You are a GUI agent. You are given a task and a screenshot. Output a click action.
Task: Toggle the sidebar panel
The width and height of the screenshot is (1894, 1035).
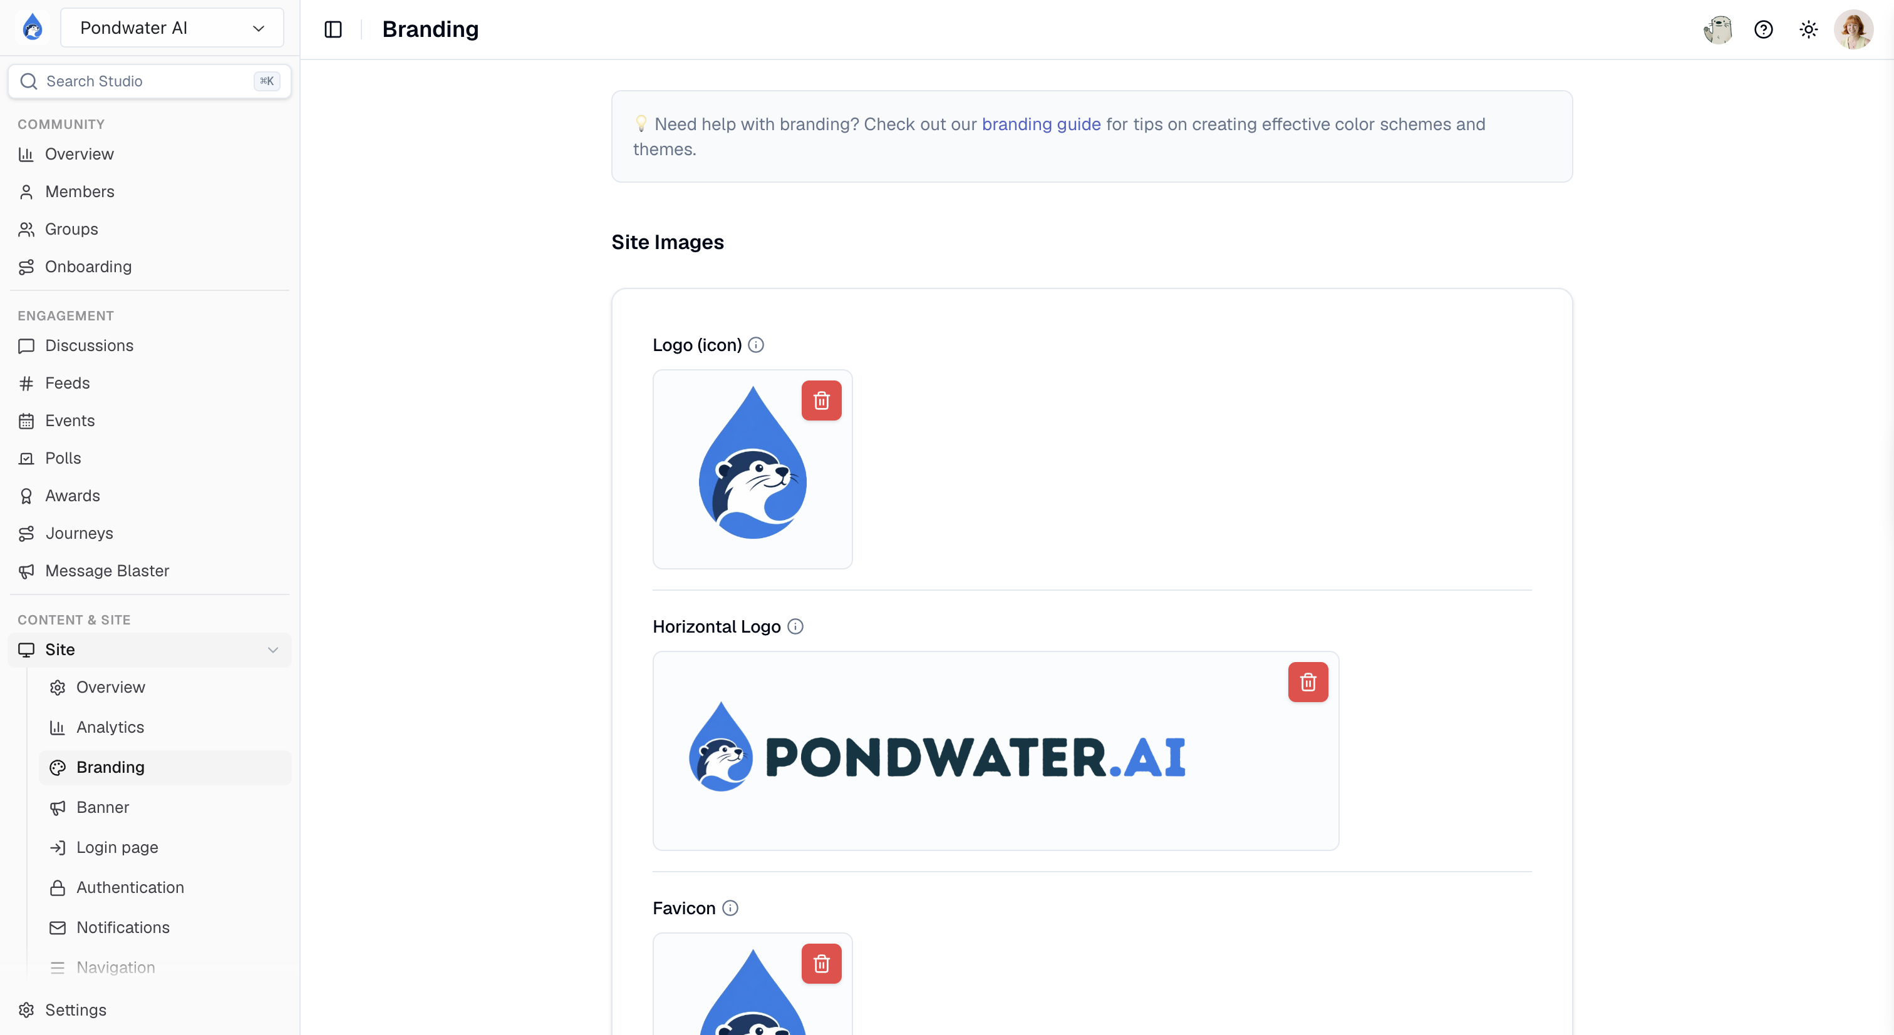coord(333,29)
